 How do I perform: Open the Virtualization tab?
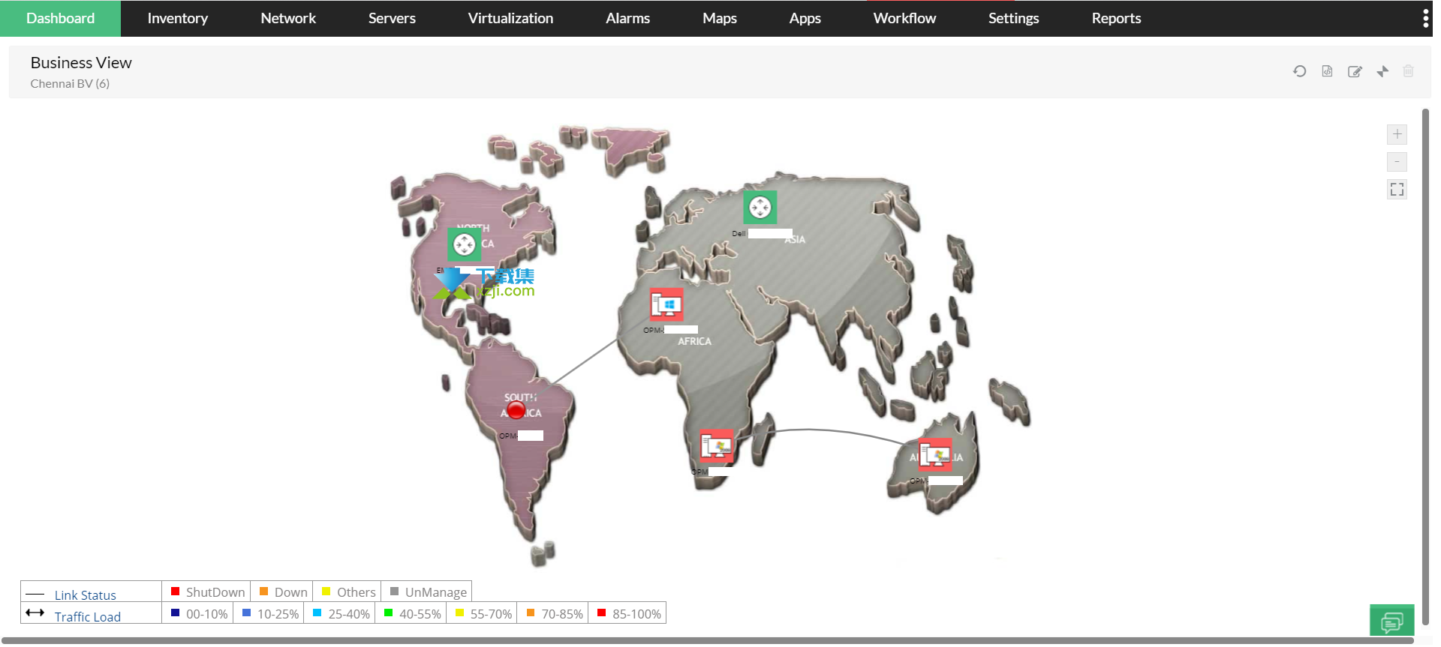(510, 18)
